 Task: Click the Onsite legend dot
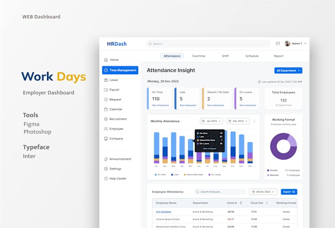click(268, 170)
